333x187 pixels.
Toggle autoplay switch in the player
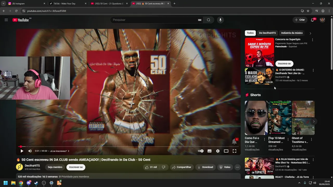[x=201, y=151]
